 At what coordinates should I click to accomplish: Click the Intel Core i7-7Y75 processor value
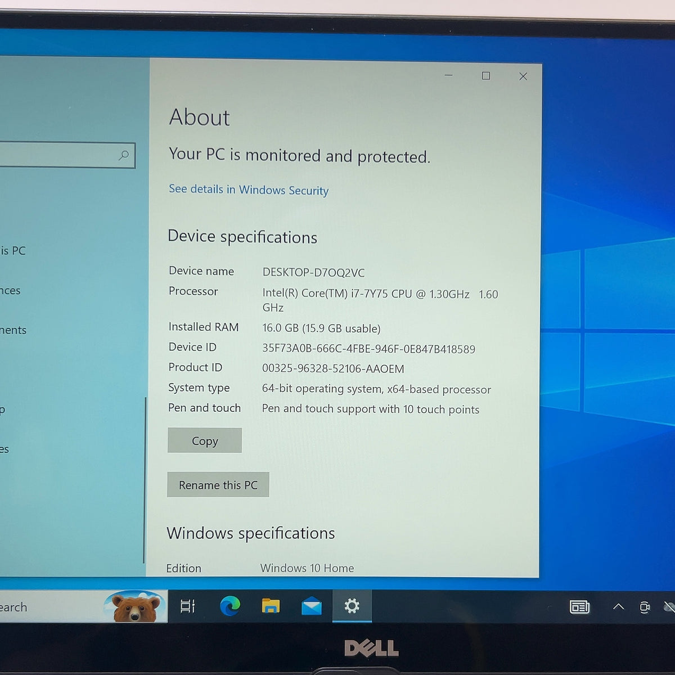pyautogui.click(x=380, y=301)
